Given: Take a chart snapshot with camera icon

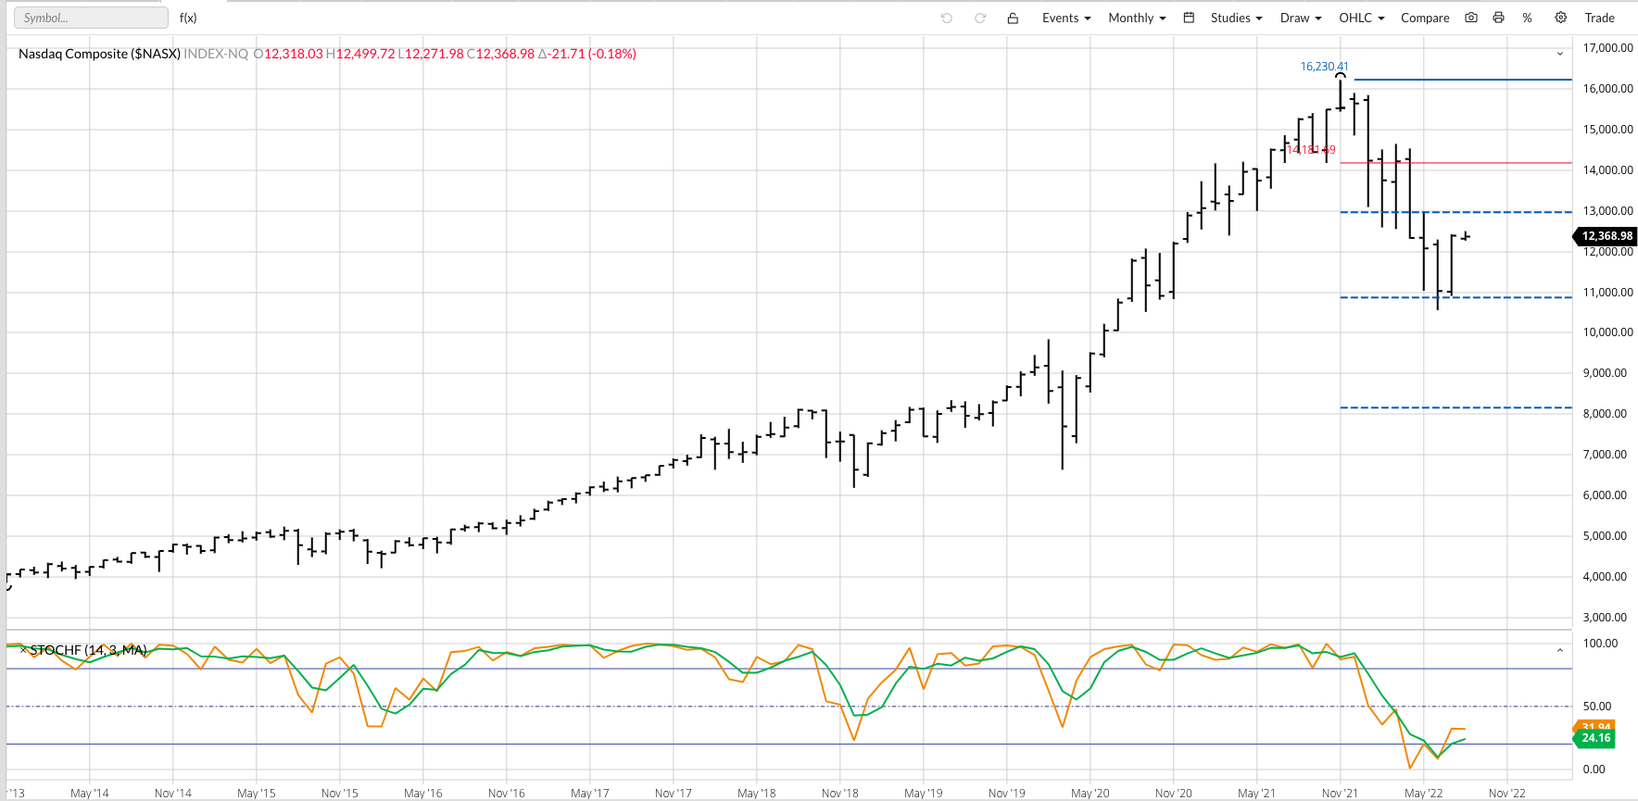Looking at the screenshot, I should (x=1471, y=18).
